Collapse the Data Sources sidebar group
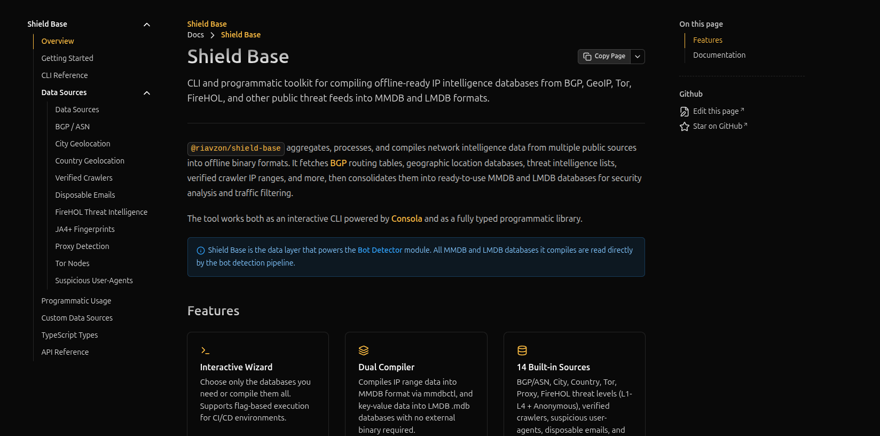Viewport: 880px width, 436px height. pyautogui.click(x=147, y=93)
